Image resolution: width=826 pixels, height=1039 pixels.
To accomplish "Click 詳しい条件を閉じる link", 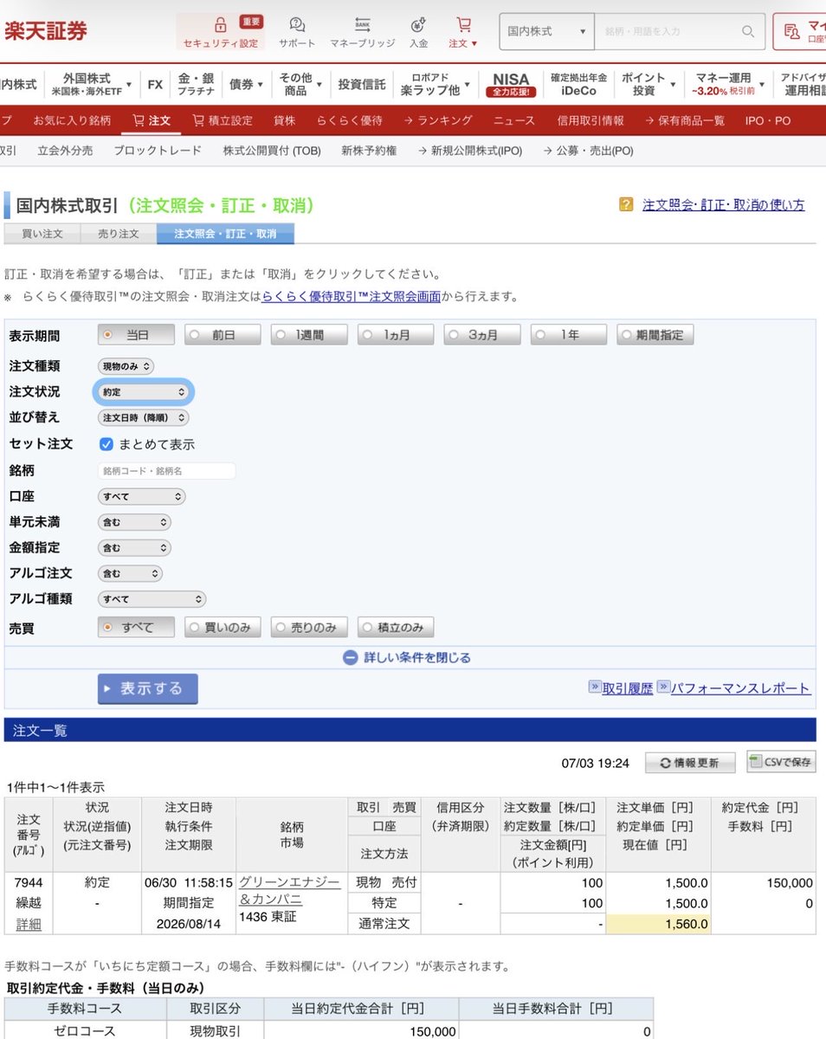I will 417,658.
